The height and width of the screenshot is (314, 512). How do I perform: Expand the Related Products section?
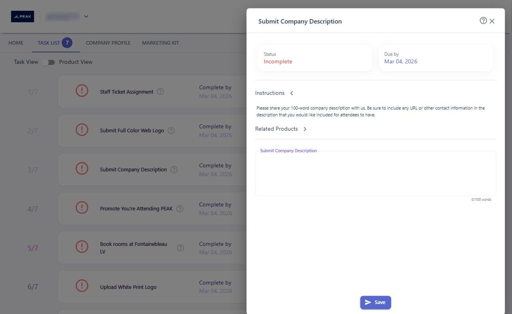point(305,129)
